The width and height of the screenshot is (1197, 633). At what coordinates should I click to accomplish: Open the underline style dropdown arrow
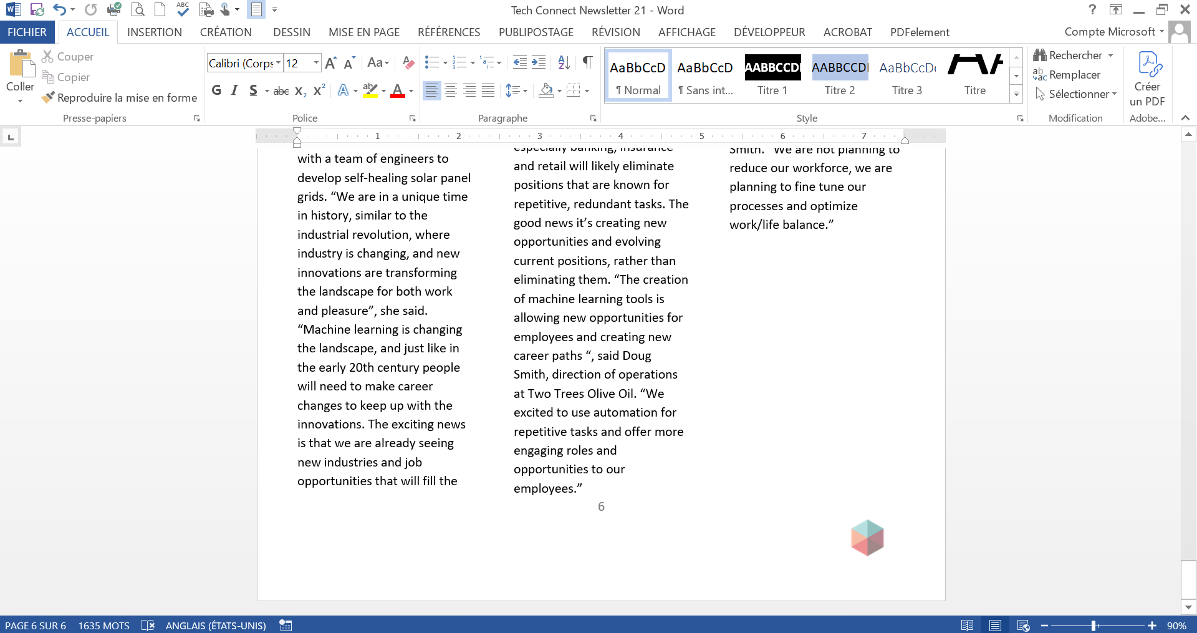(267, 91)
